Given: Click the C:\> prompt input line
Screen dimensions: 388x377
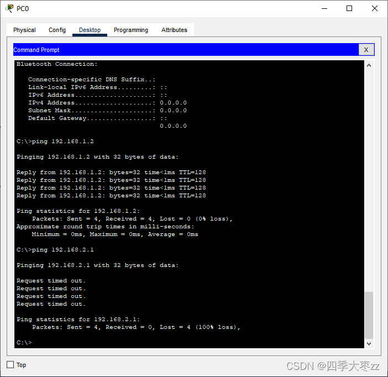Looking at the screenshot, I should (x=24, y=343).
